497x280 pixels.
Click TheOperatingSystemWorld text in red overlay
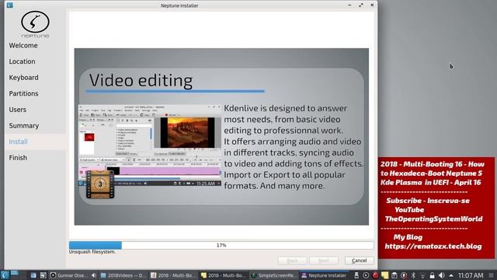click(433, 219)
